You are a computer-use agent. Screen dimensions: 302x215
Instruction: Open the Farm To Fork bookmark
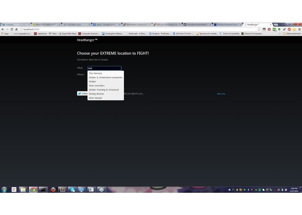click(x=183, y=34)
